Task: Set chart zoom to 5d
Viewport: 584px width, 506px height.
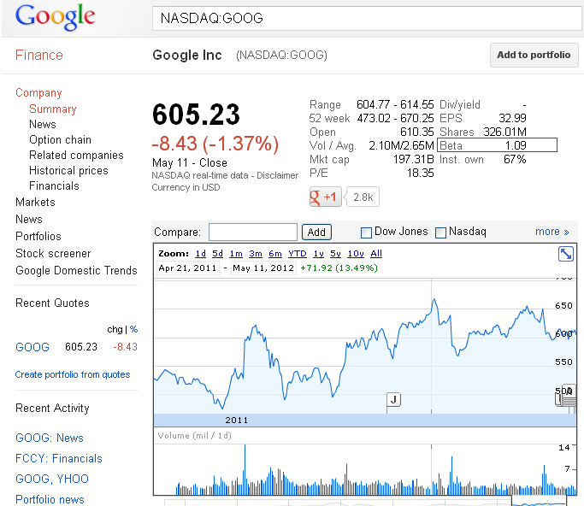Action: pyautogui.click(x=217, y=254)
